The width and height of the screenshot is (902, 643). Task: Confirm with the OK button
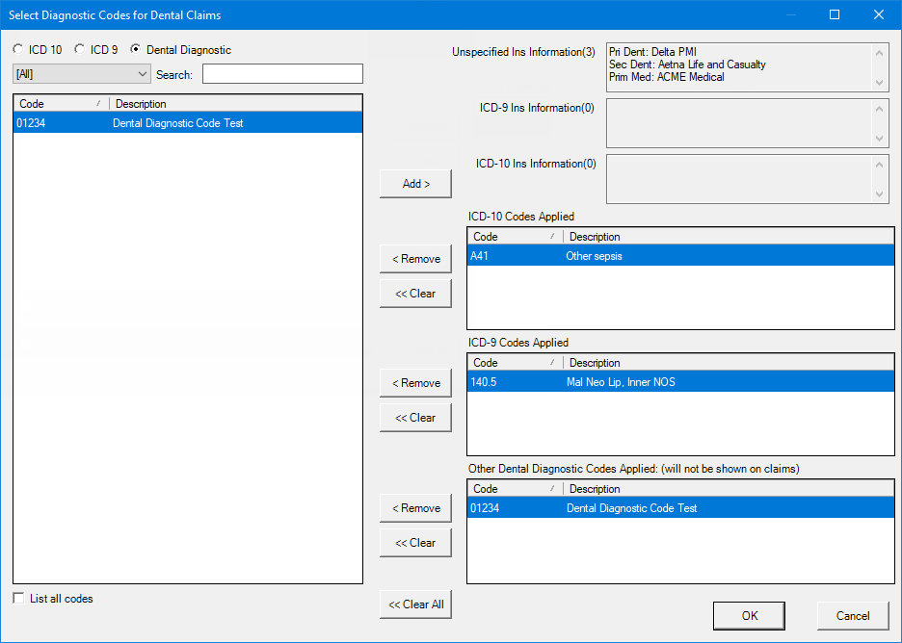tap(749, 616)
